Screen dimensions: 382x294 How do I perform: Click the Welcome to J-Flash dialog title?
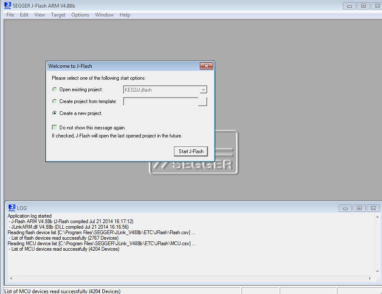70,66
